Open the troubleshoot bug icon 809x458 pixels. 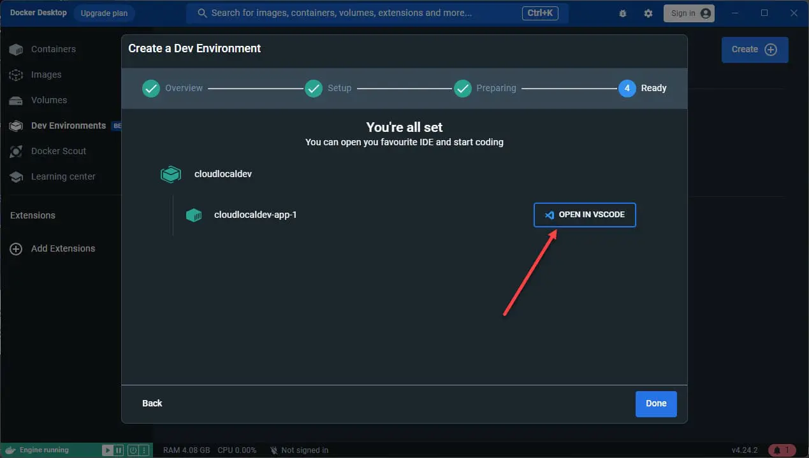[623, 13]
